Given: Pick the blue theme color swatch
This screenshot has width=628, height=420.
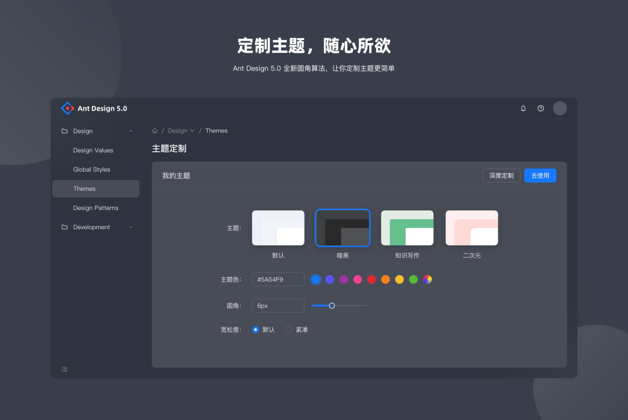Looking at the screenshot, I should (316, 279).
